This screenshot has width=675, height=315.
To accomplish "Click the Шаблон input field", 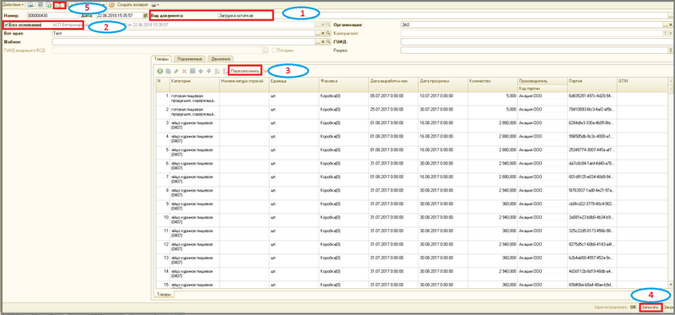I will [183, 41].
